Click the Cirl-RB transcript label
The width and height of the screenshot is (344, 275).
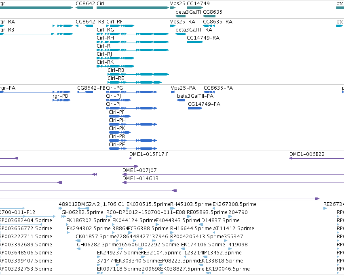click(x=116, y=70)
